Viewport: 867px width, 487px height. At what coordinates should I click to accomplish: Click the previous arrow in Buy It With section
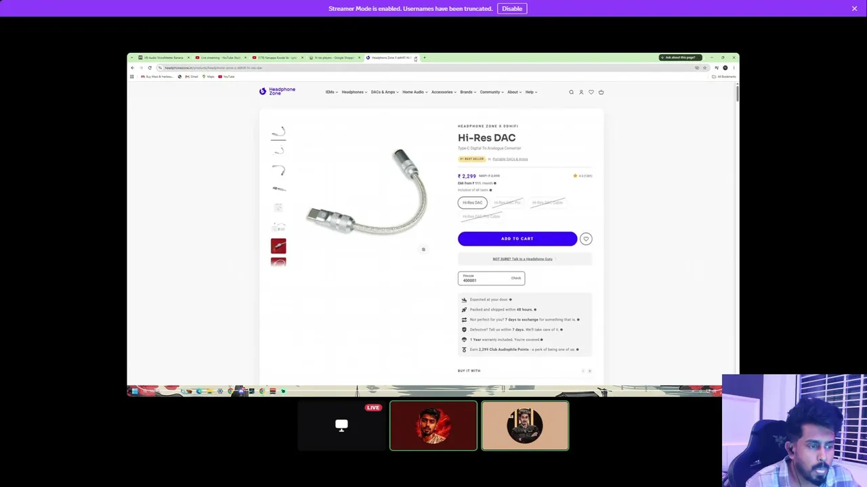(583, 371)
